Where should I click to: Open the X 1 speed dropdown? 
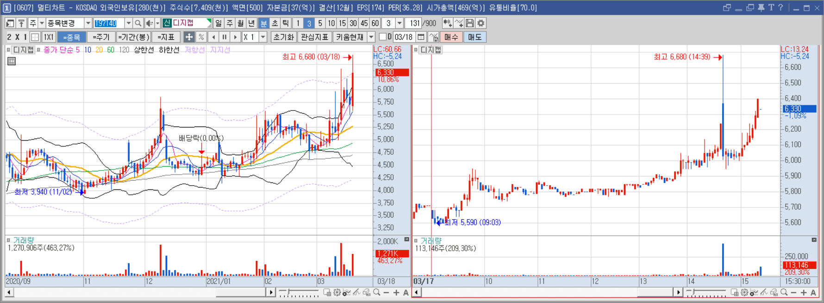263,37
